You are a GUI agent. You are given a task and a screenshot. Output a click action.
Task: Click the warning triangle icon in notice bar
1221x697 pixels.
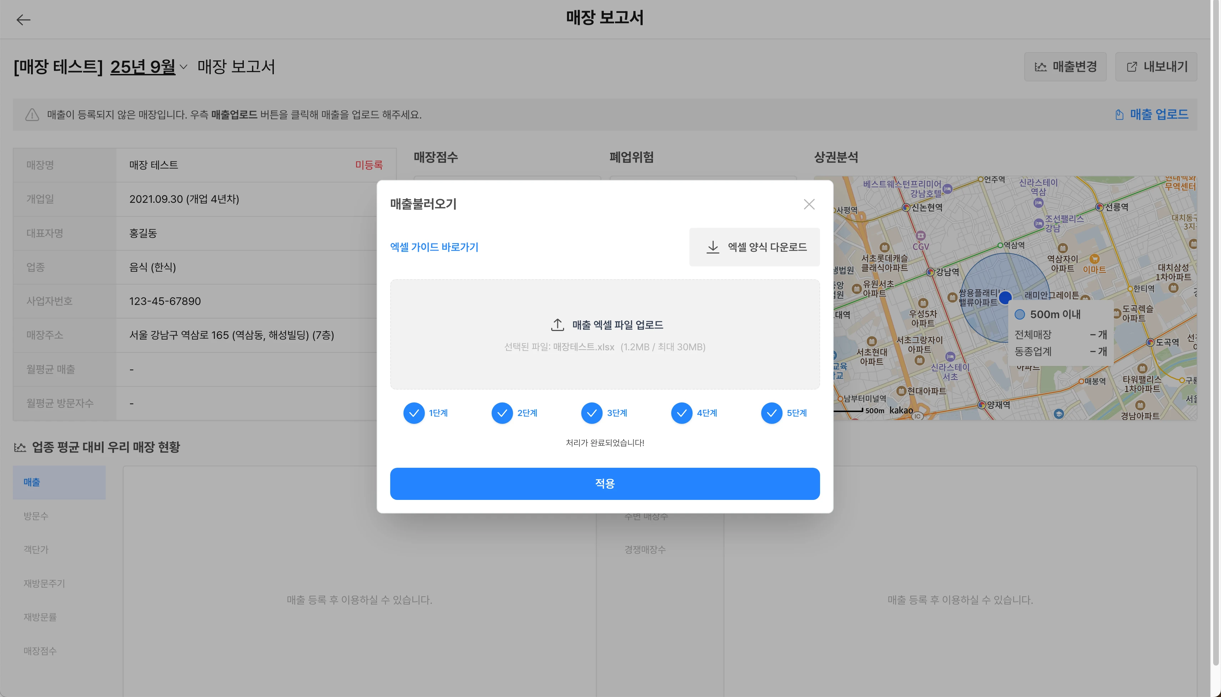coord(32,115)
